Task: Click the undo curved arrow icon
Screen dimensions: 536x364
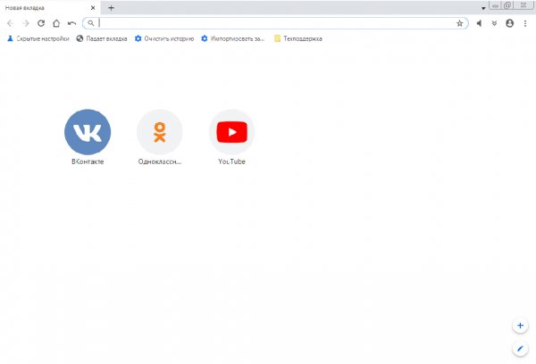Action: click(71, 23)
